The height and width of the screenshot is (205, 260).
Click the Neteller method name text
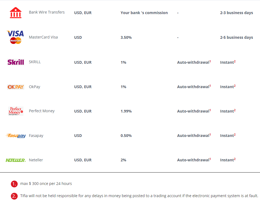coord(36,160)
